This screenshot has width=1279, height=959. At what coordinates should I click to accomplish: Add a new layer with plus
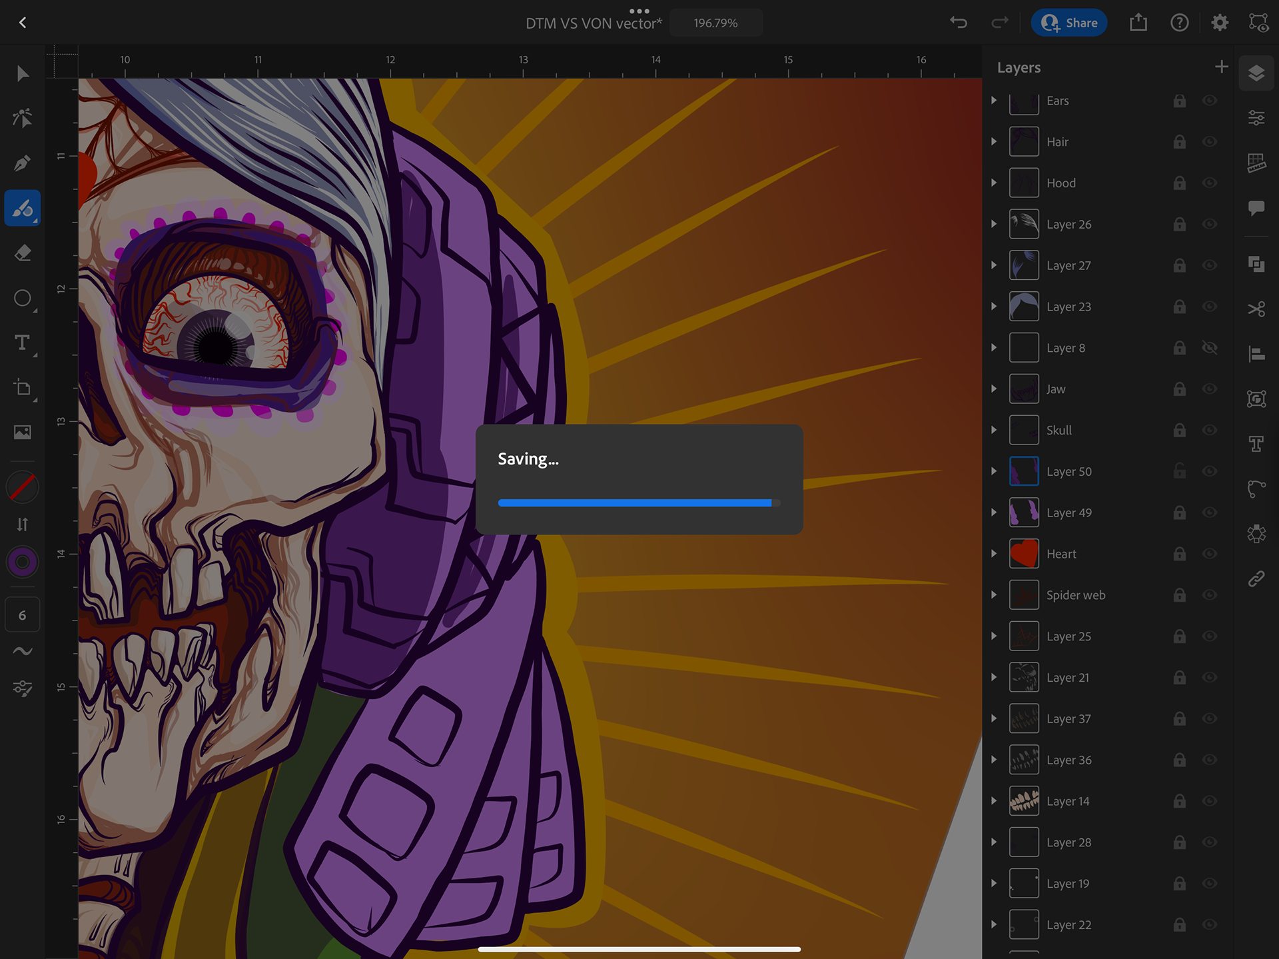(x=1221, y=67)
